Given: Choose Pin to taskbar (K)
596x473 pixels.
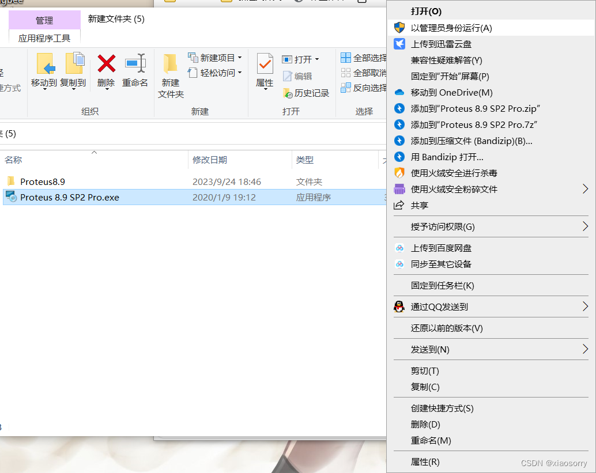Looking at the screenshot, I should click(x=491, y=285).
